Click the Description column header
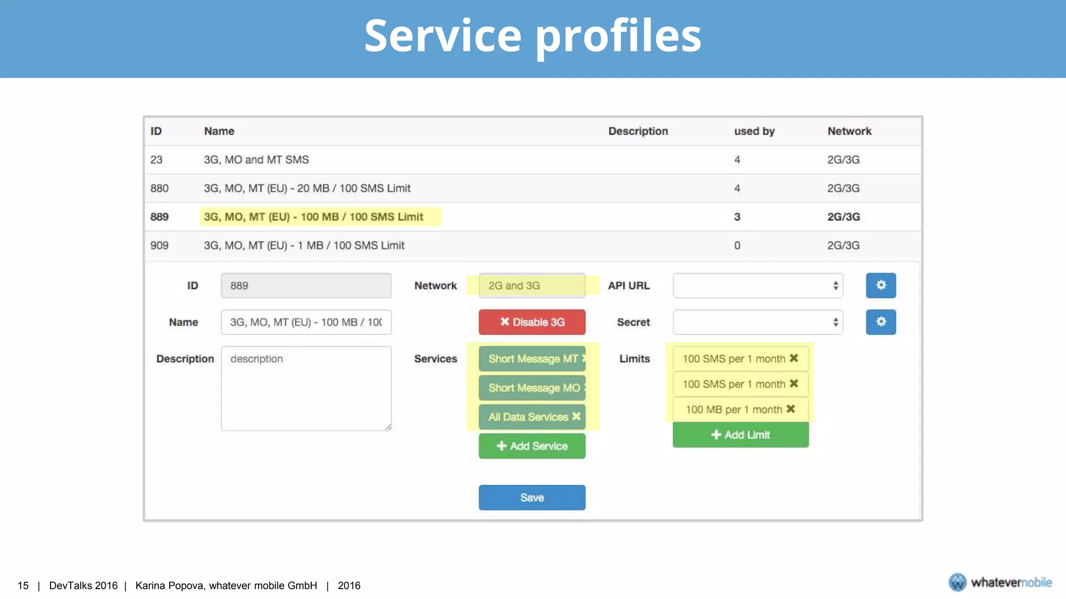This screenshot has width=1066, height=599. point(638,131)
